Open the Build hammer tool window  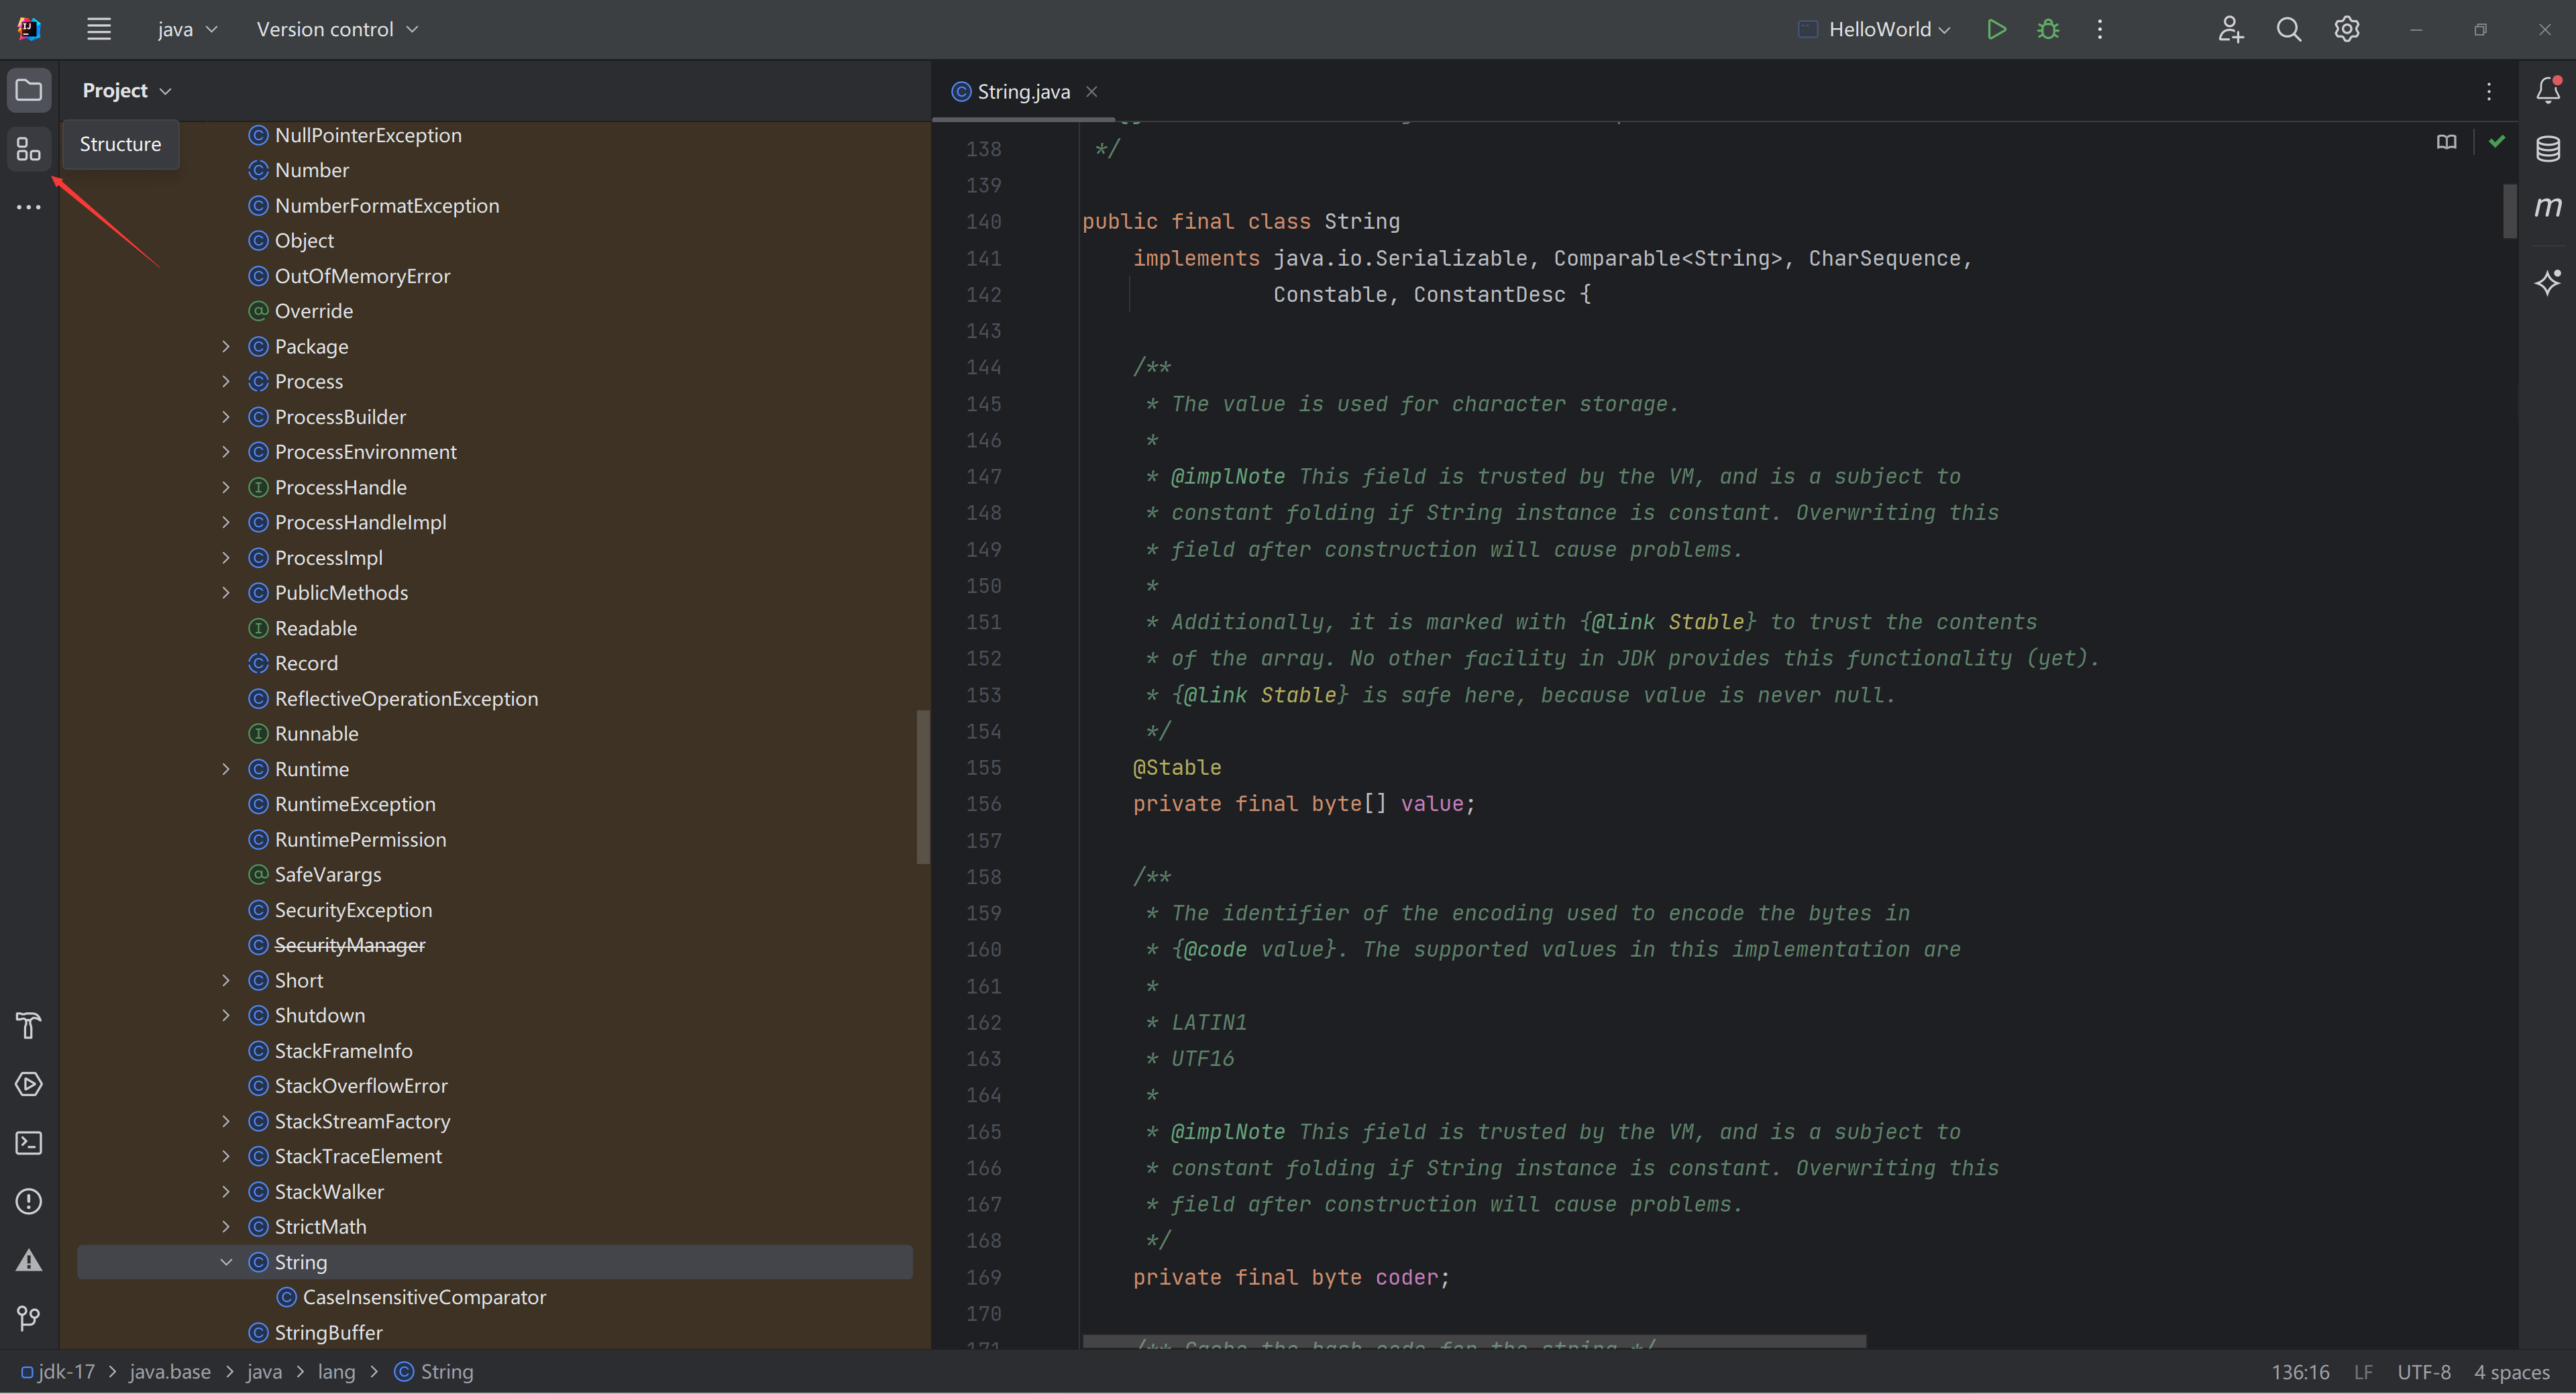point(29,1025)
